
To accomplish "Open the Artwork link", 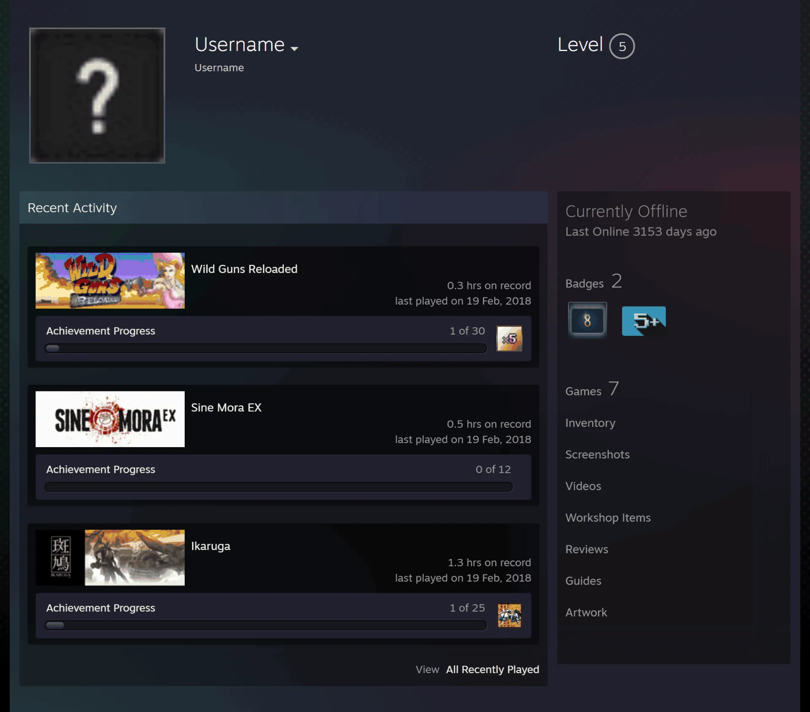I will [x=586, y=612].
